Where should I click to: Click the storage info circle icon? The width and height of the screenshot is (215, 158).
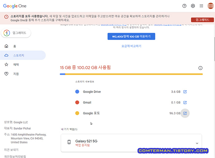200,68
